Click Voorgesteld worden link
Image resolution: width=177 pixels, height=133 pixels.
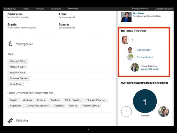(150, 69)
